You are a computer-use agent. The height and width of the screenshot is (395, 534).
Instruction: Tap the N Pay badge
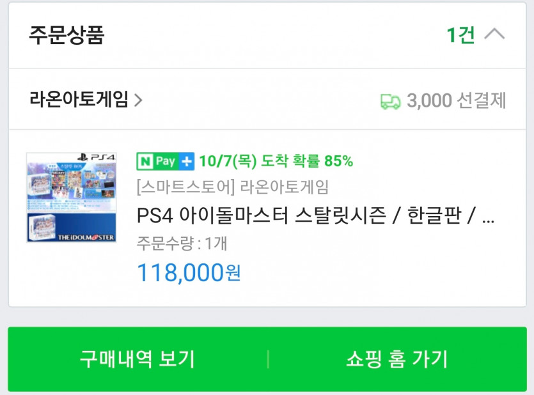[166, 161]
